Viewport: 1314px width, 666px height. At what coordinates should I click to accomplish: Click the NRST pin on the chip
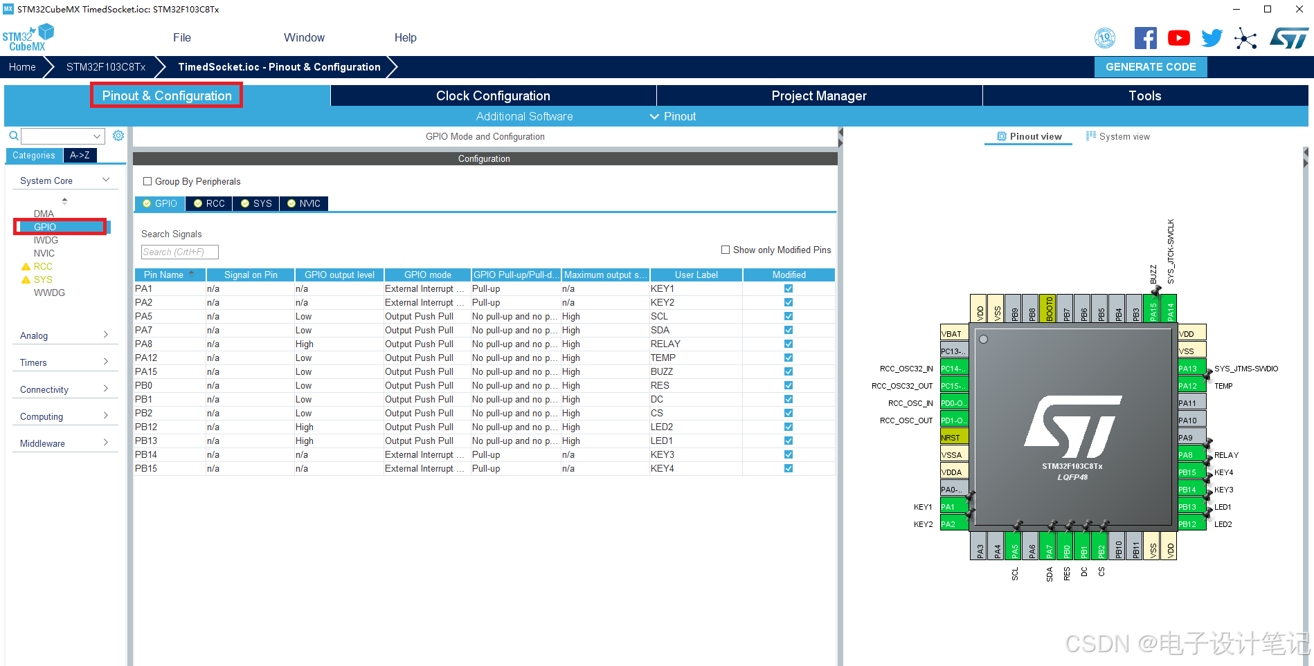click(x=954, y=438)
